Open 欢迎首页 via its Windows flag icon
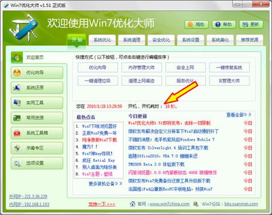Screen dimensions: 272x215 (x=17, y=57)
